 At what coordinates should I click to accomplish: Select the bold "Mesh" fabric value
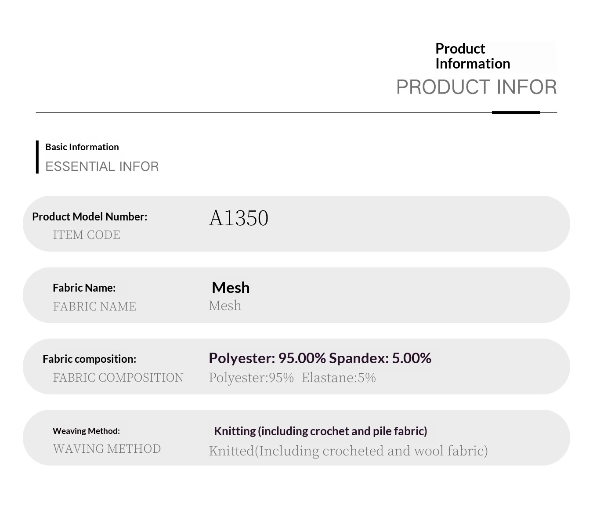pyautogui.click(x=231, y=288)
